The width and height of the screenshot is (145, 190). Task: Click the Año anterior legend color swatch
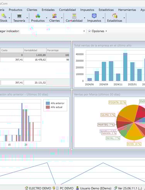click(x=48, y=103)
